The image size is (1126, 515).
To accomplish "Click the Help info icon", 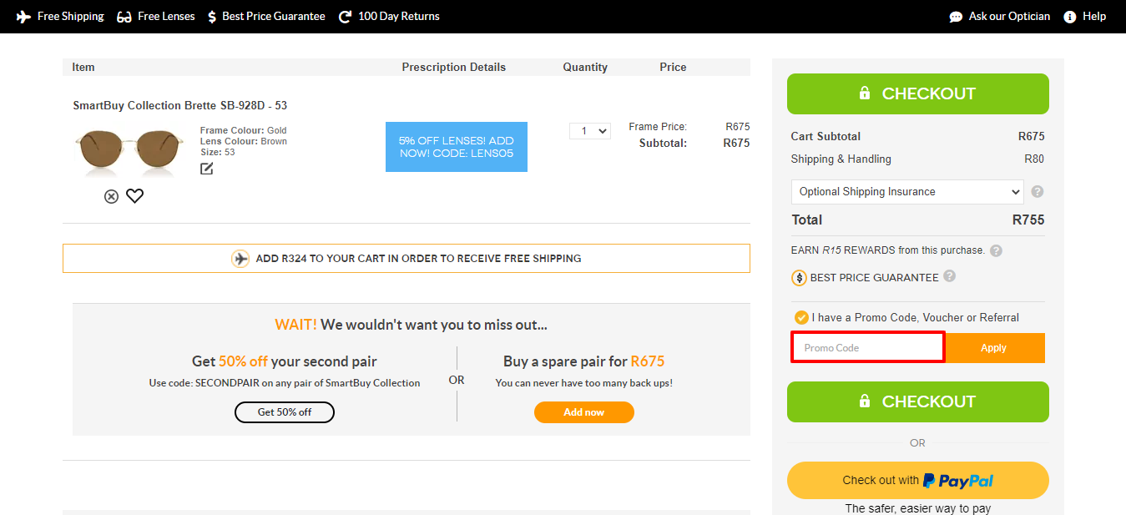I will [1070, 17].
